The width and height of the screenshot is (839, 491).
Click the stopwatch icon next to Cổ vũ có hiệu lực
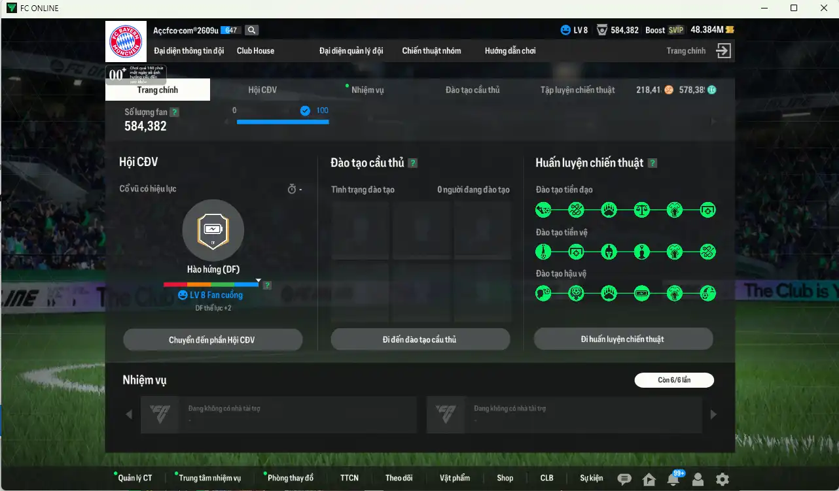click(x=292, y=189)
